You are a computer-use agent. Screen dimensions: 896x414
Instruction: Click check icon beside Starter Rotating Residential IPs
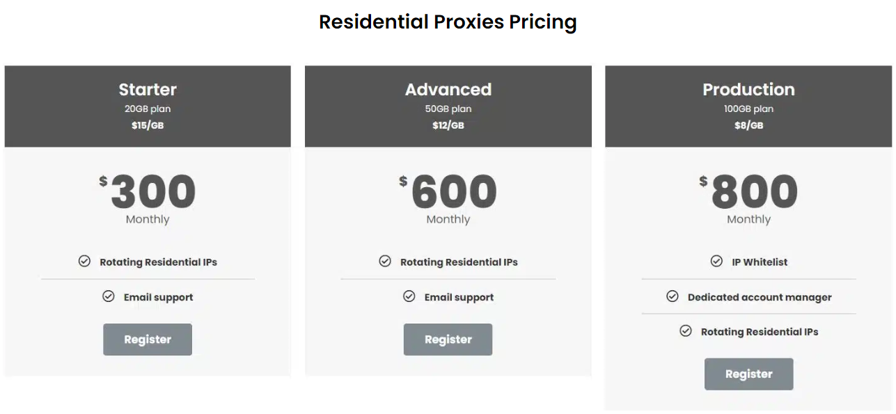coord(84,261)
